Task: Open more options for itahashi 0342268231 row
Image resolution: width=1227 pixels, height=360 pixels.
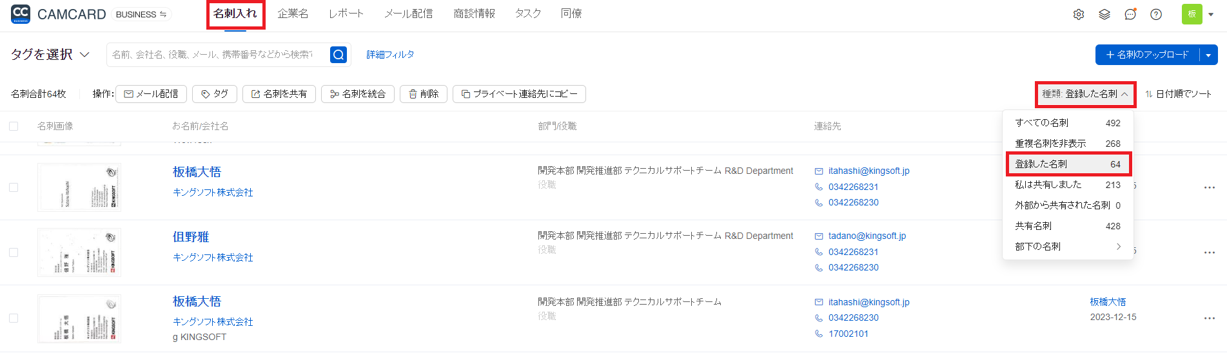Action: [x=1210, y=187]
